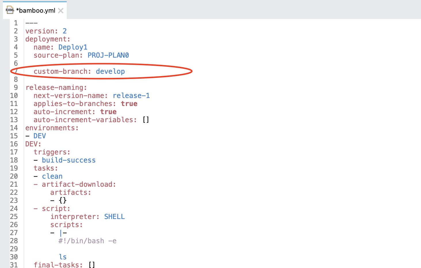Viewport: 421px width, 268px height.
Task: Click true value of applies-to-branches
Action: (129, 104)
